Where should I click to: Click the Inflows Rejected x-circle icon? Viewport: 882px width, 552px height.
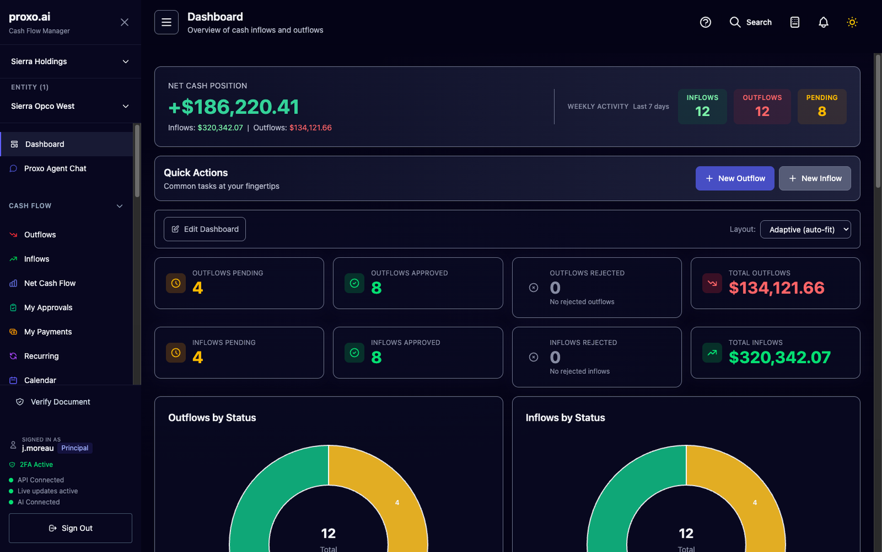(x=533, y=357)
